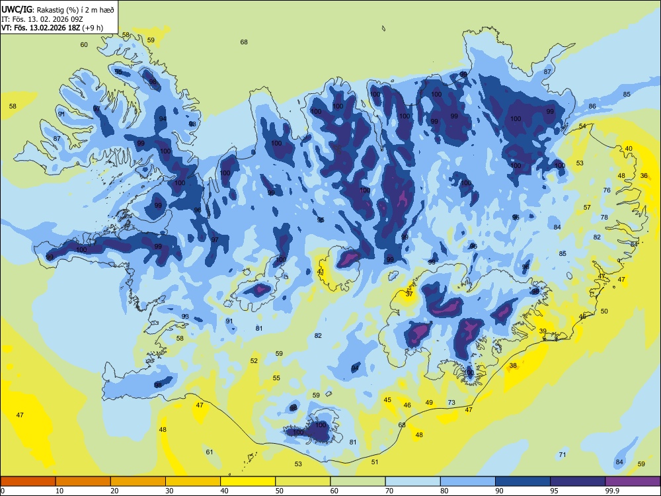Click the light green 60–70 legend swatch
Screen dimensions: 661x496
pyautogui.click(x=358, y=481)
